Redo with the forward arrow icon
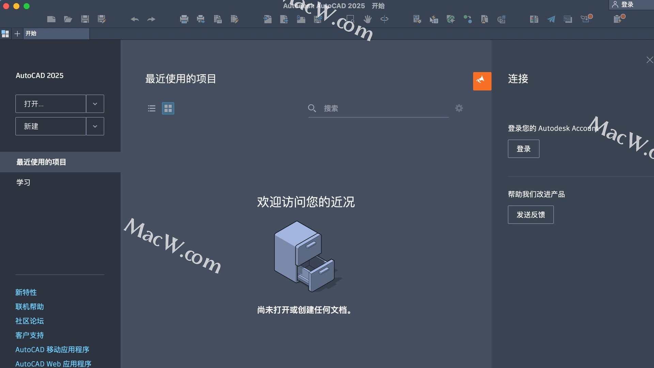This screenshot has width=654, height=368. point(151,19)
